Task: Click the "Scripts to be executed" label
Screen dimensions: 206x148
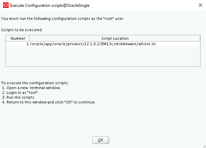Action: pyautogui.click(x=21, y=30)
